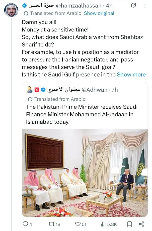Share the post via share icon
Image resolution: width=152 pixels, height=231 pixels.
[x=141, y=224]
